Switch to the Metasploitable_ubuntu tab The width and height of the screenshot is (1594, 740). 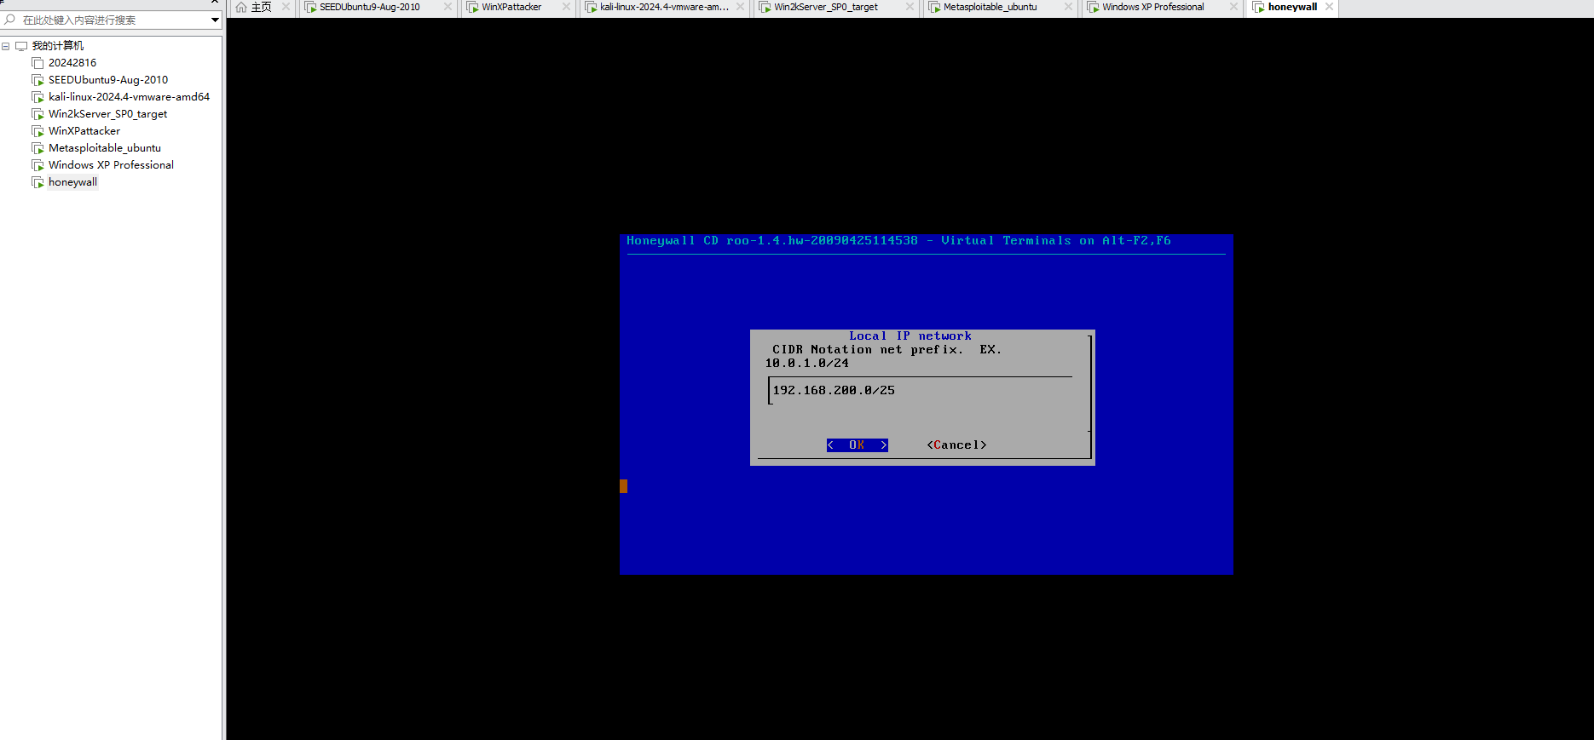(x=999, y=7)
